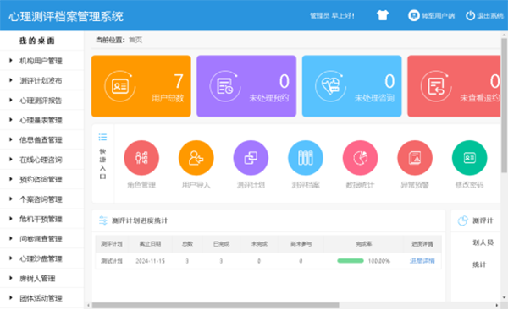Click the green completion progress bar

(x=351, y=261)
